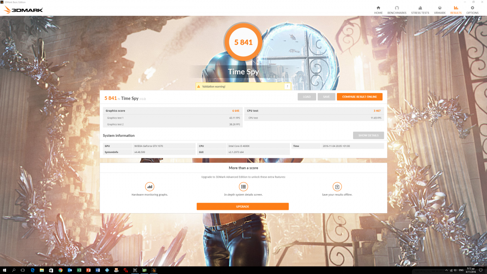Click the 3DMARK logo
Viewport: 487px width, 274px height.
[23, 10]
